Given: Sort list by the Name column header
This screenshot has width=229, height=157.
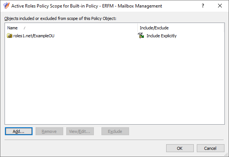Looking at the screenshot, I should (71, 28).
